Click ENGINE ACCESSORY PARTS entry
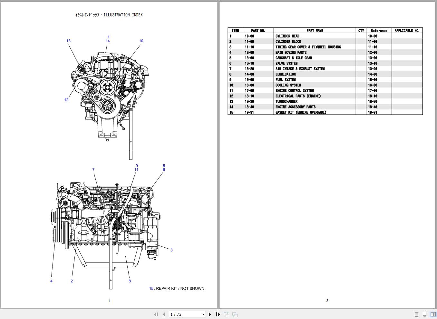Viewport: 437px width, 319px height. point(296,107)
